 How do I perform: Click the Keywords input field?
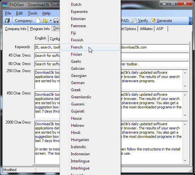pyautogui.click(x=47, y=47)
